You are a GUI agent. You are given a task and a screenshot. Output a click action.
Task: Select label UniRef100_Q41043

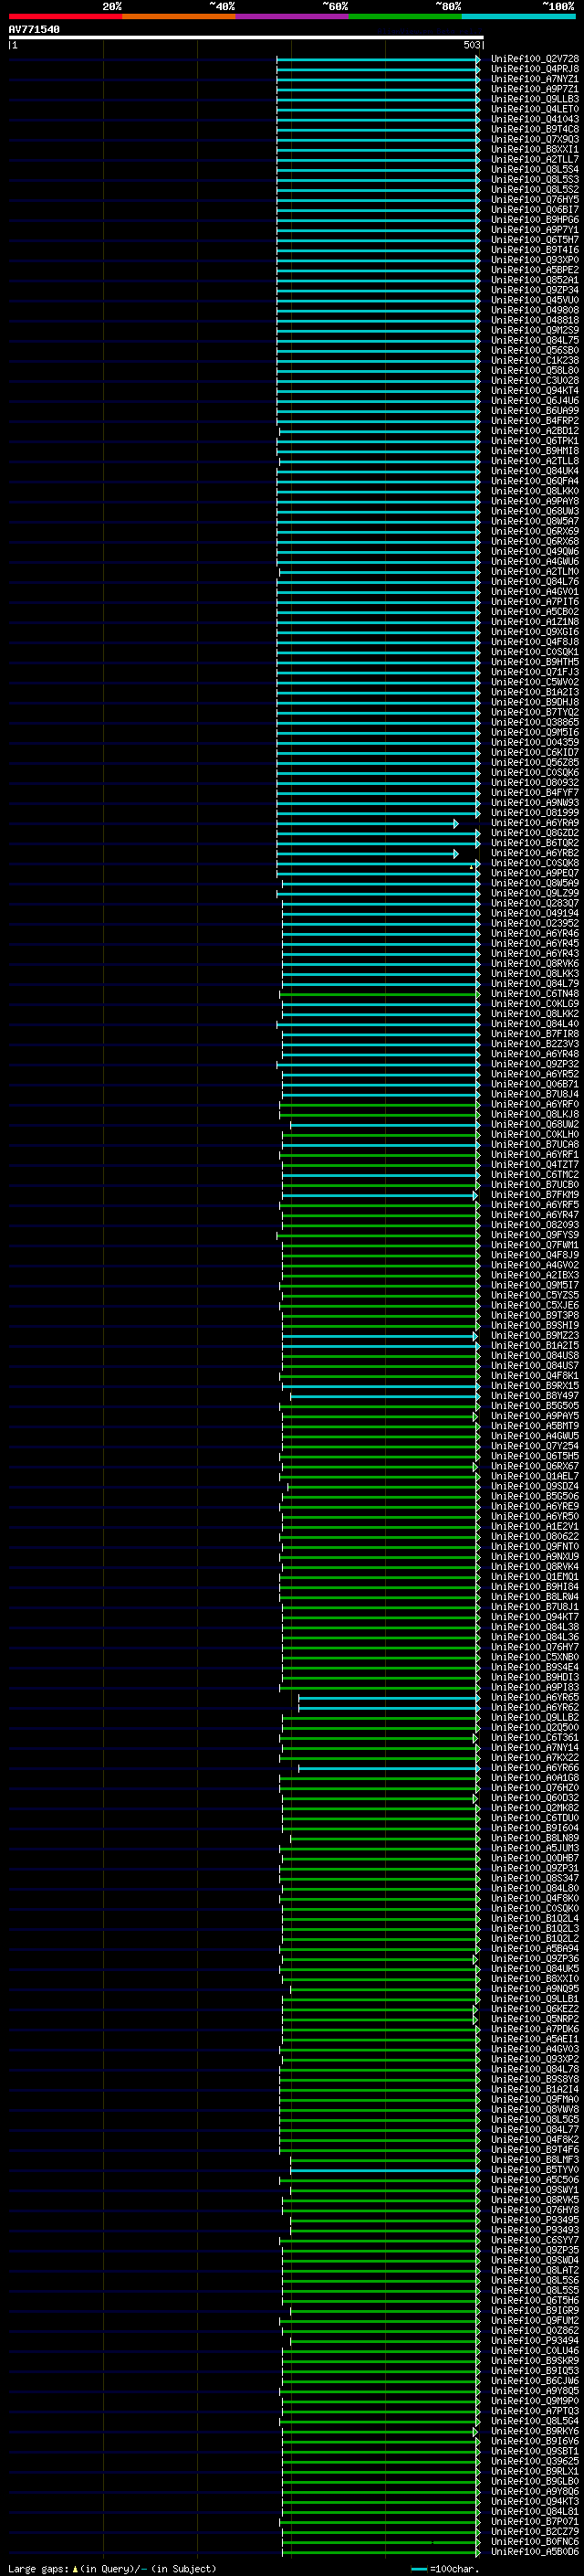click(534, 119)
